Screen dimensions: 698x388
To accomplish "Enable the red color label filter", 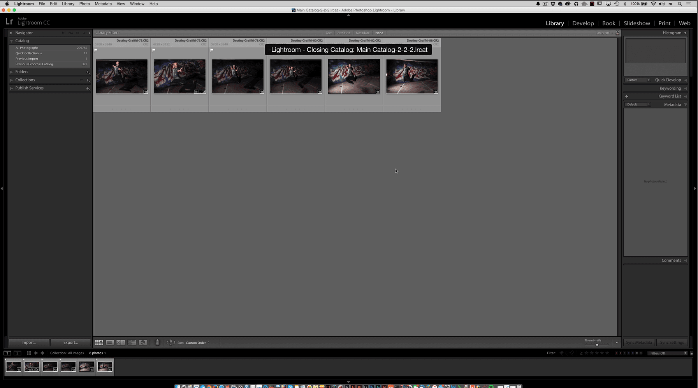I will pyautogui.click(x=617, y=353).
